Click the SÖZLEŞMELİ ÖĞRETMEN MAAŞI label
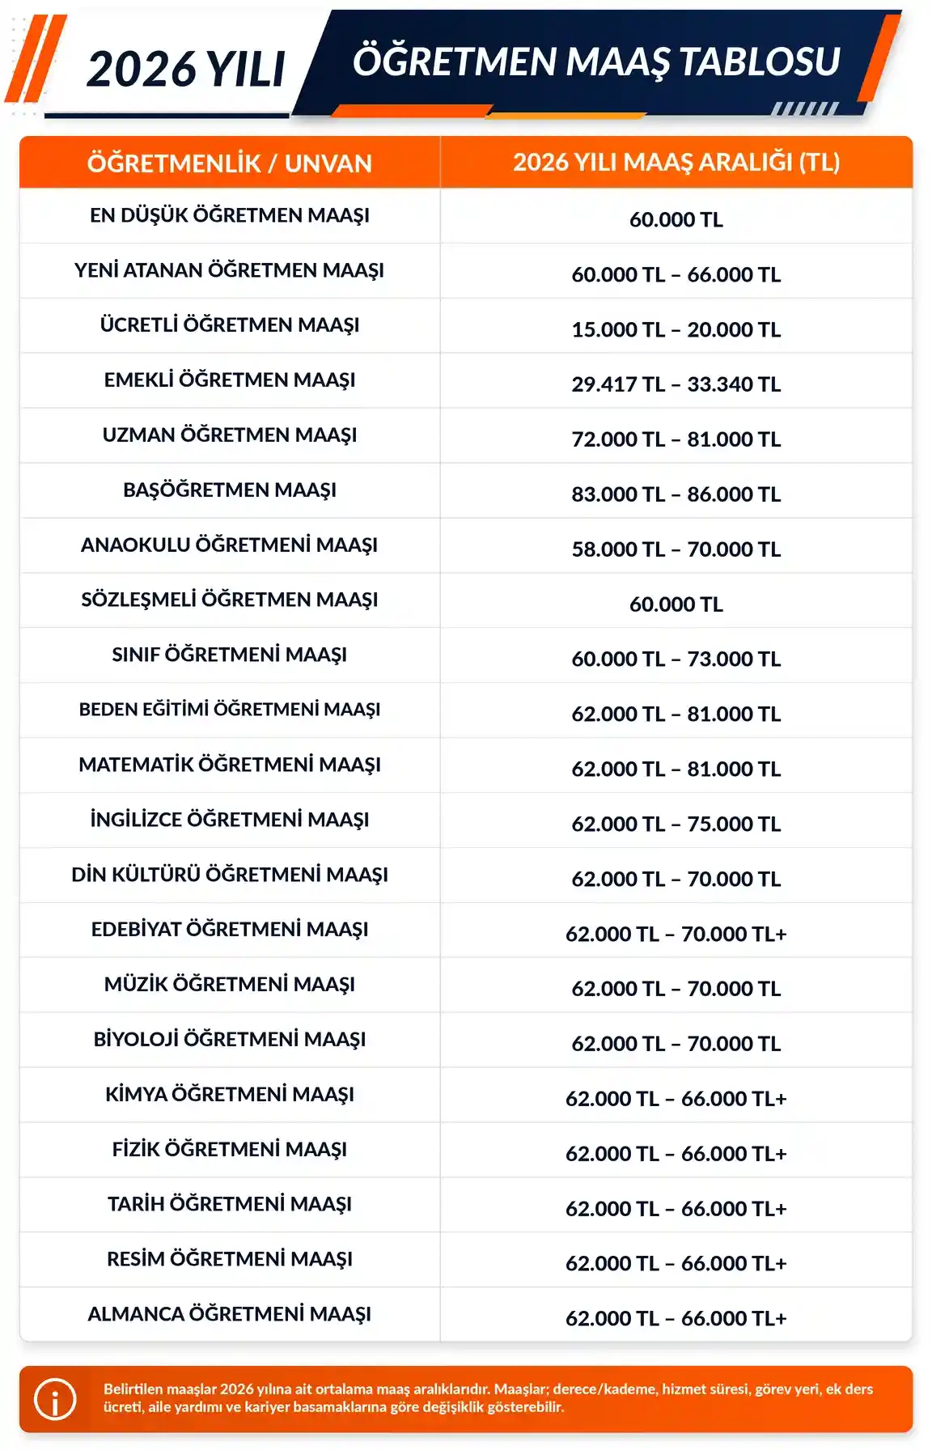Viewport: 932px width, 1450px height. pos(230,600)
